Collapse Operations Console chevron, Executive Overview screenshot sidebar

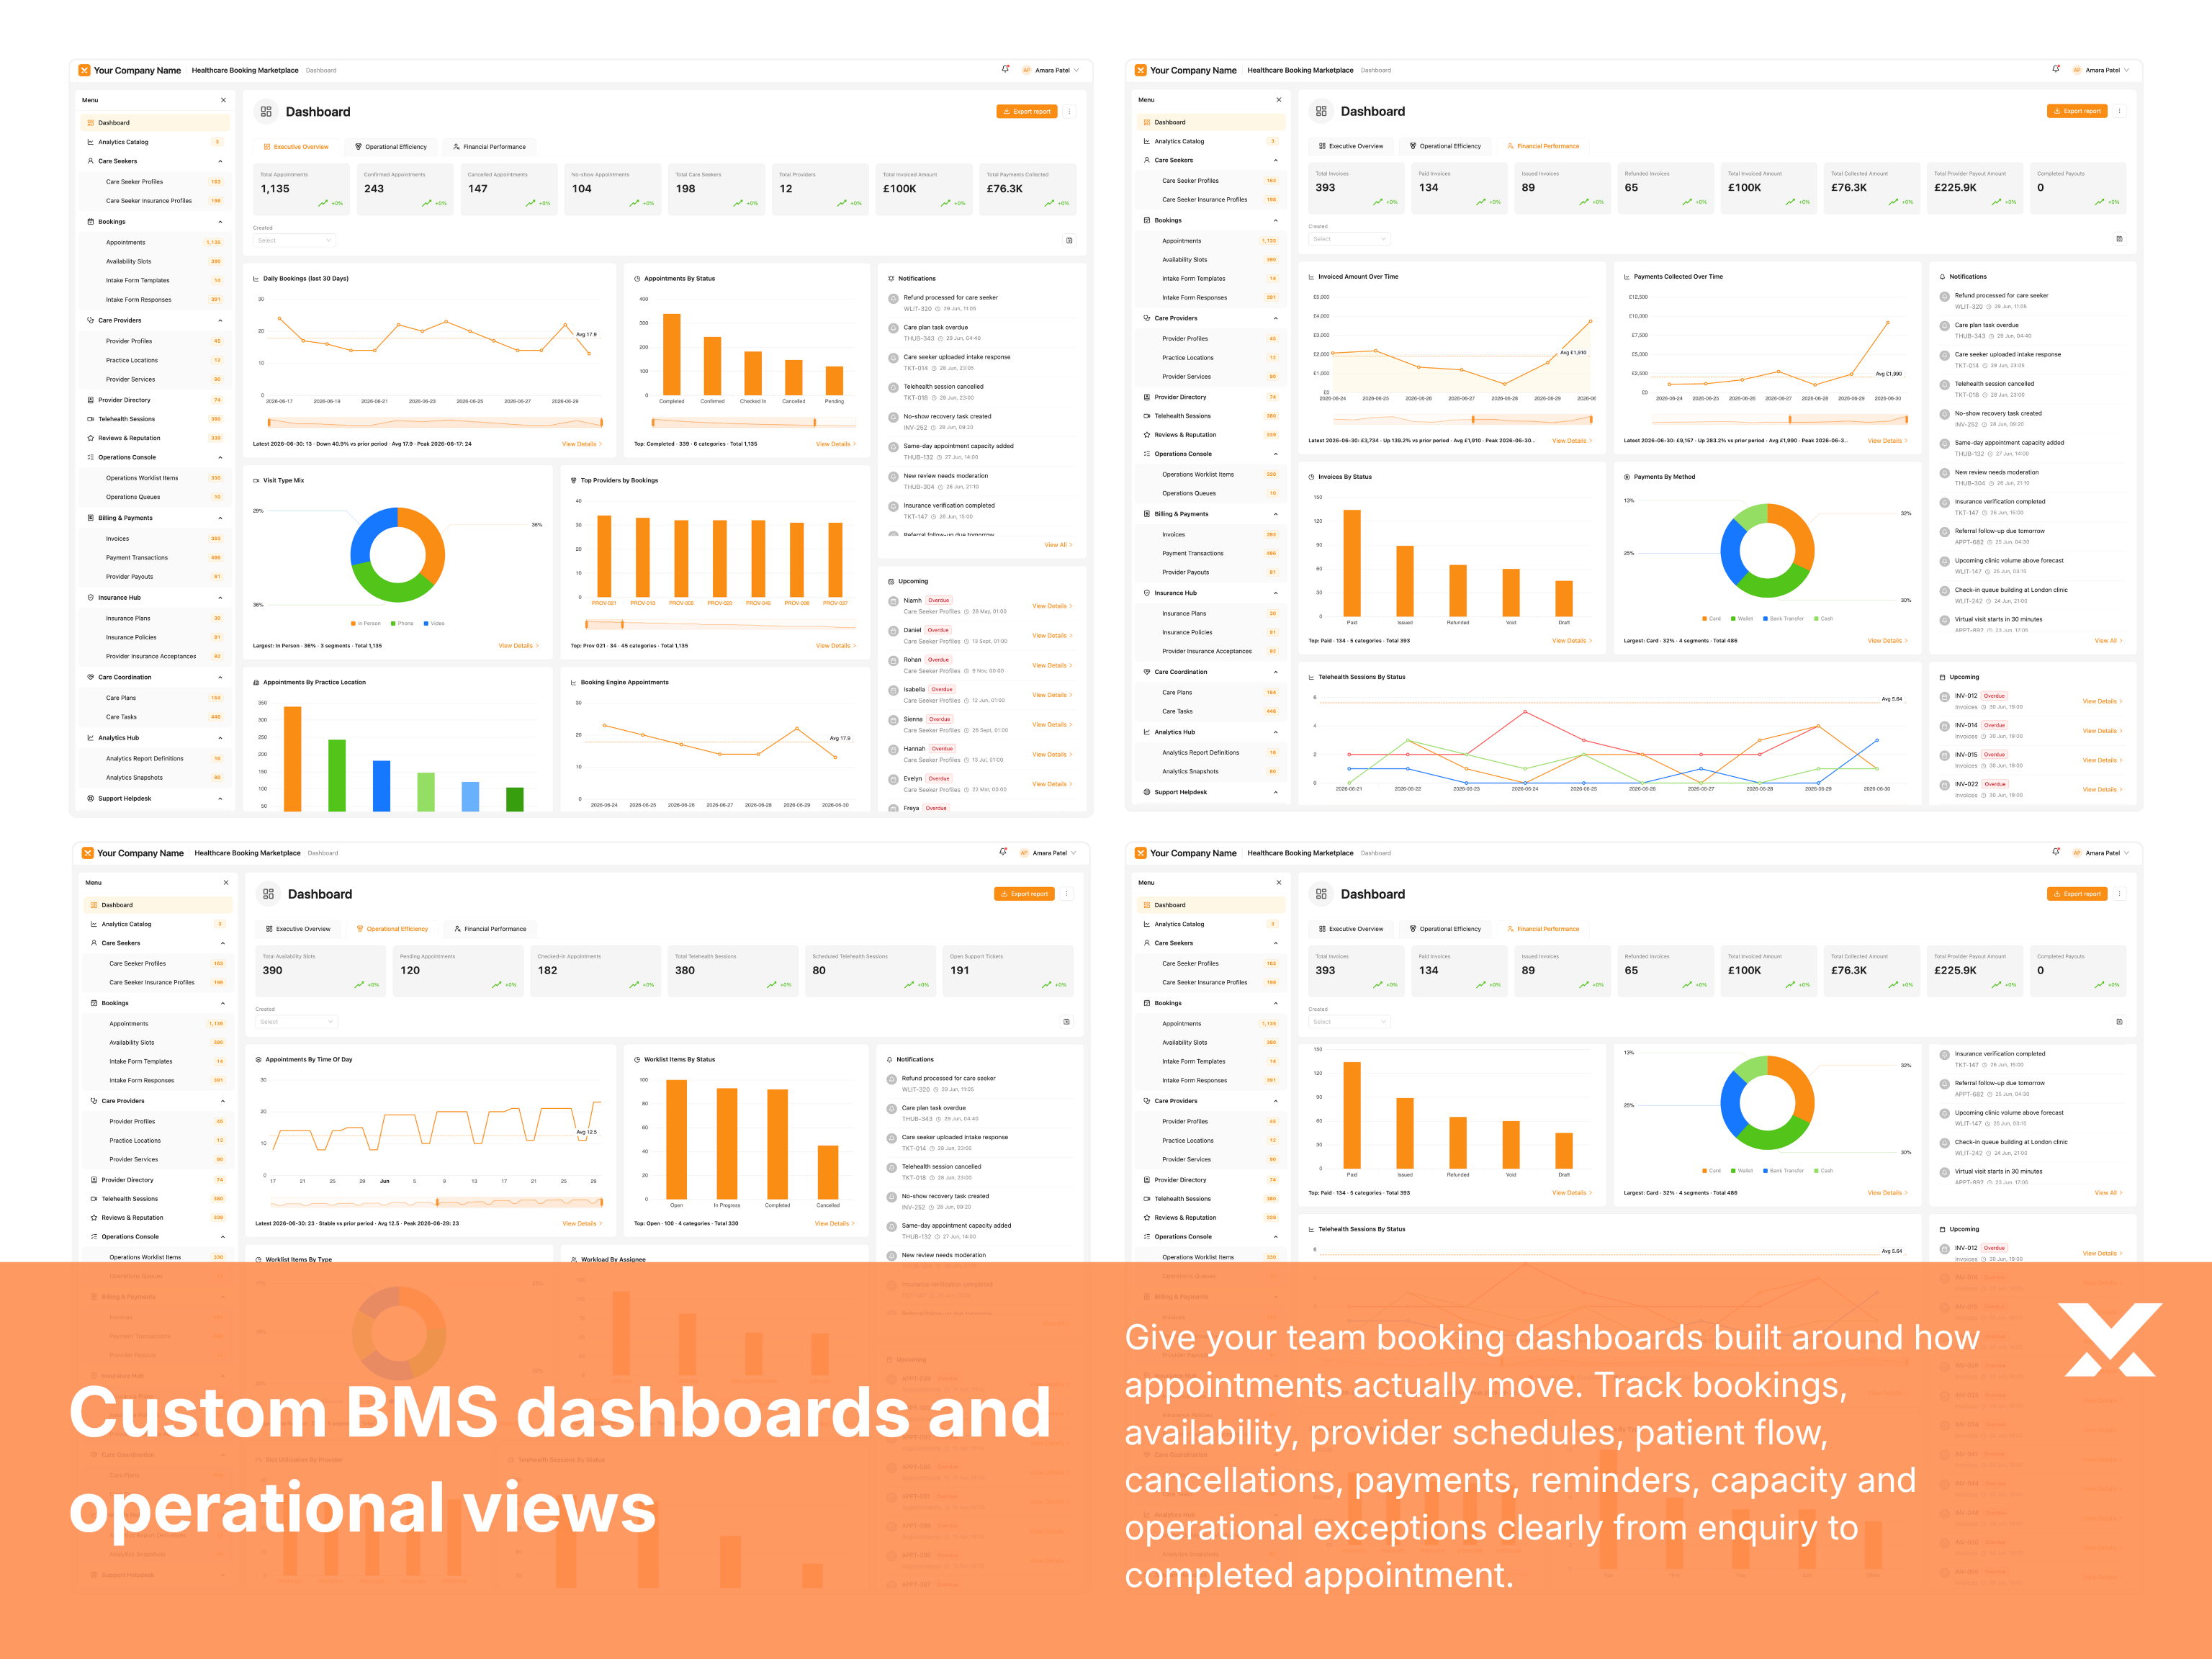tap(221, 457)
